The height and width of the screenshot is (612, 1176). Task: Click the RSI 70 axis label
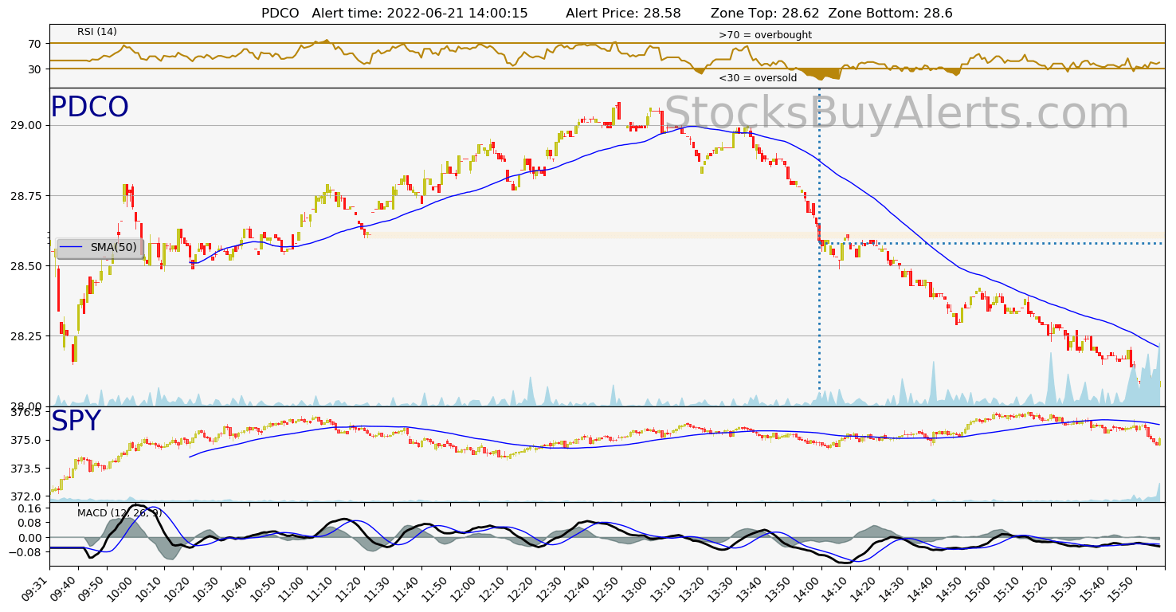(x=37, y=44)
